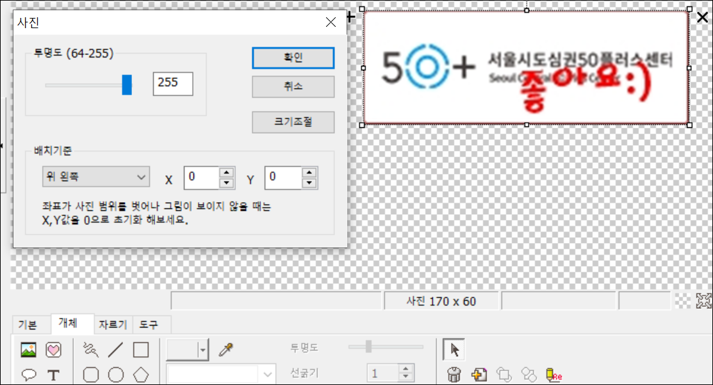Switch to the 기본 tab
The width and height of the screenshot is (713, 385).
(x=28, y=325)
